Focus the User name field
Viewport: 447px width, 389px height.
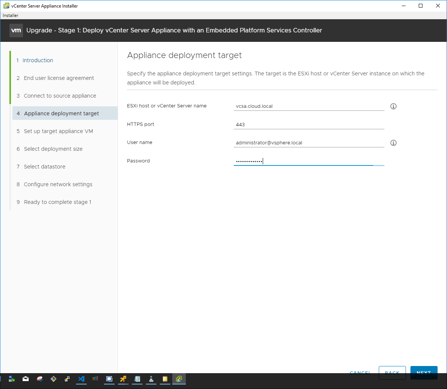[x=309, y=142]
